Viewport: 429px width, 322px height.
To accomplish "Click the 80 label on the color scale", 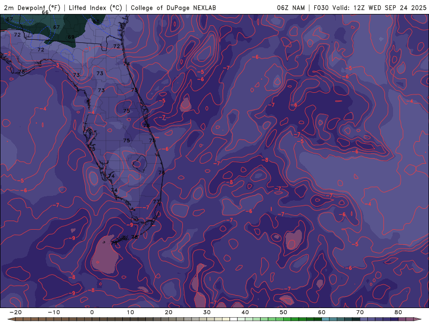I will (x=398, y=312).
